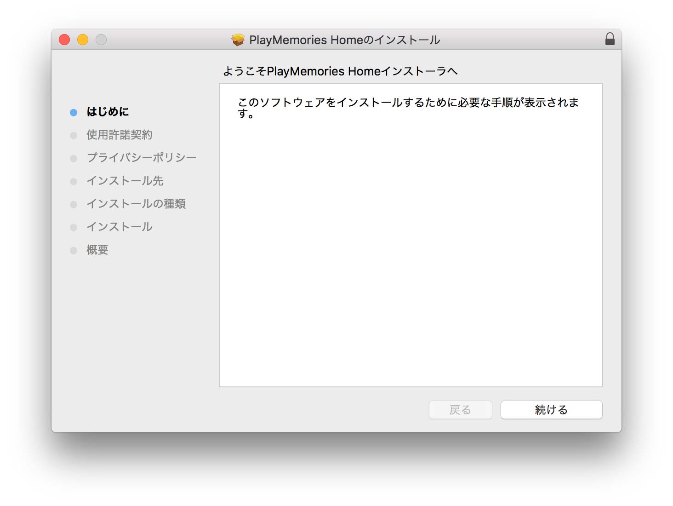Click the gray bullet beside 使用許諾契約
673x506 pixels.
tap(74, 136)
